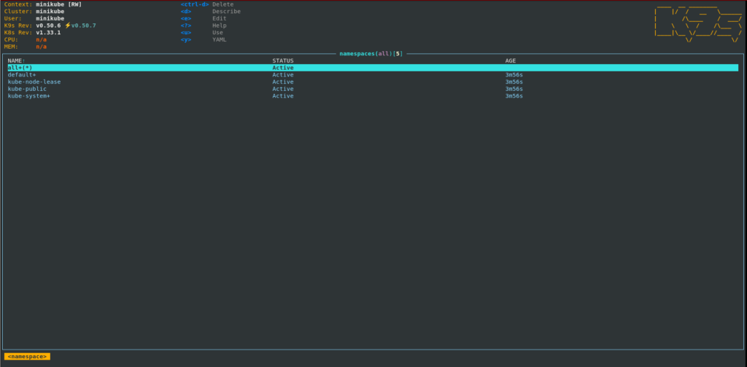747x367 pixels.
Task: Click the namespaces(all)[5] table title
Action: click(x=371, y=54)
